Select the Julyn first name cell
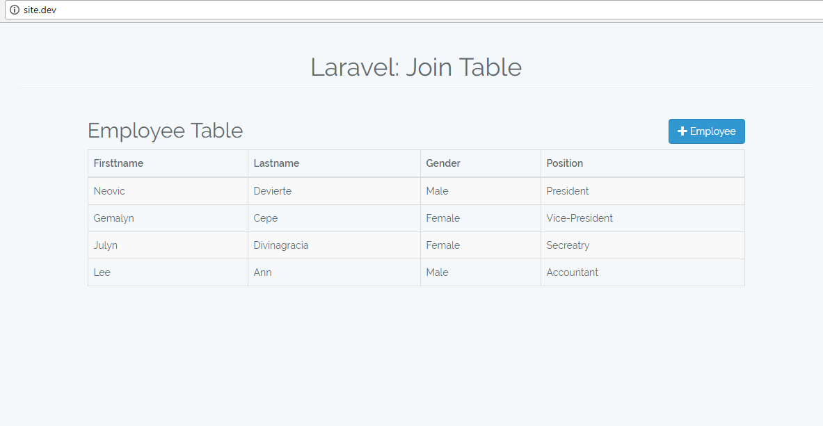Screen dimensions: 823x426 point(168,245)
